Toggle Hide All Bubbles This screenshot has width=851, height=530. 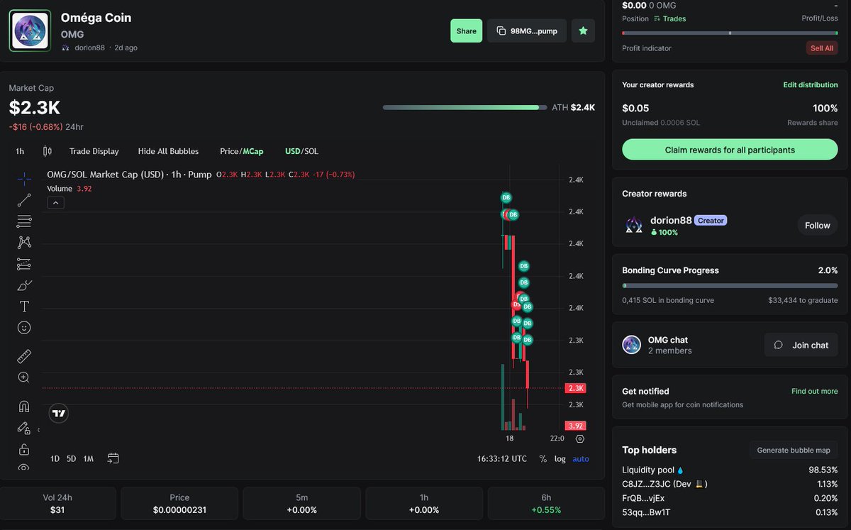coord(168,151)
